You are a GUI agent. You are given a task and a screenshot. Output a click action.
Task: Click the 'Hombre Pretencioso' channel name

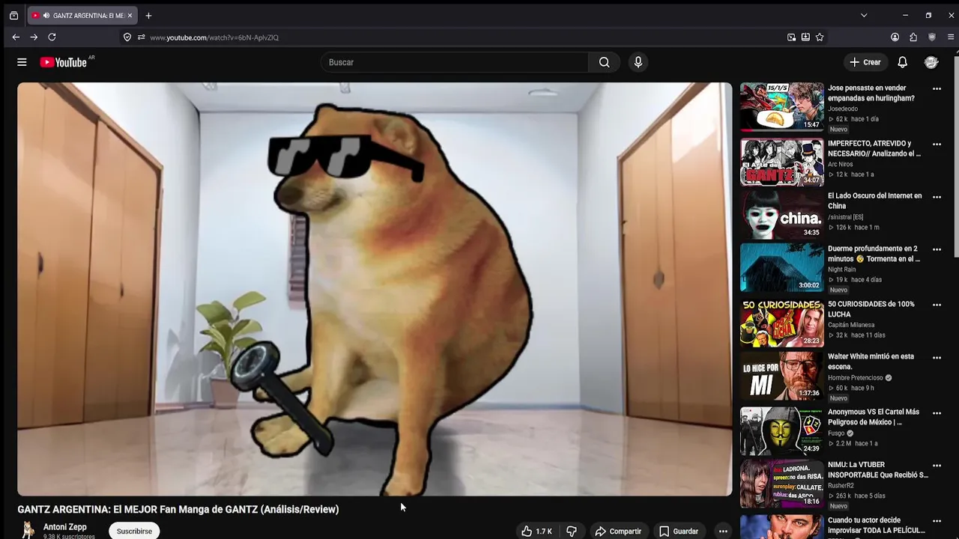point(855,378)
